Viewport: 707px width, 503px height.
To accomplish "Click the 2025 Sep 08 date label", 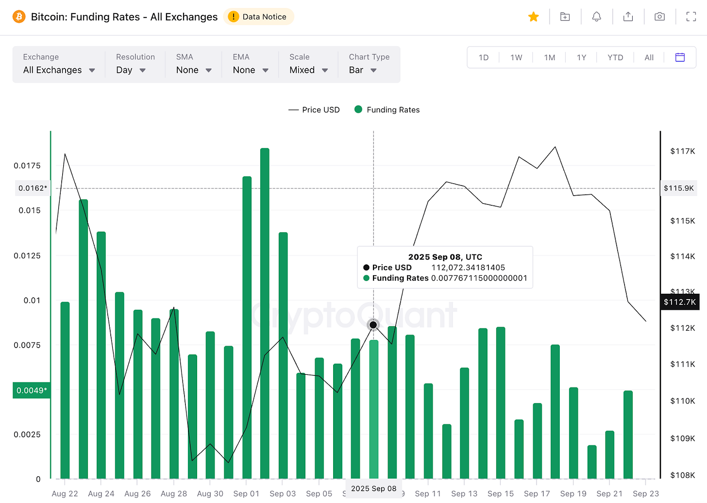I will pos(373,488).
